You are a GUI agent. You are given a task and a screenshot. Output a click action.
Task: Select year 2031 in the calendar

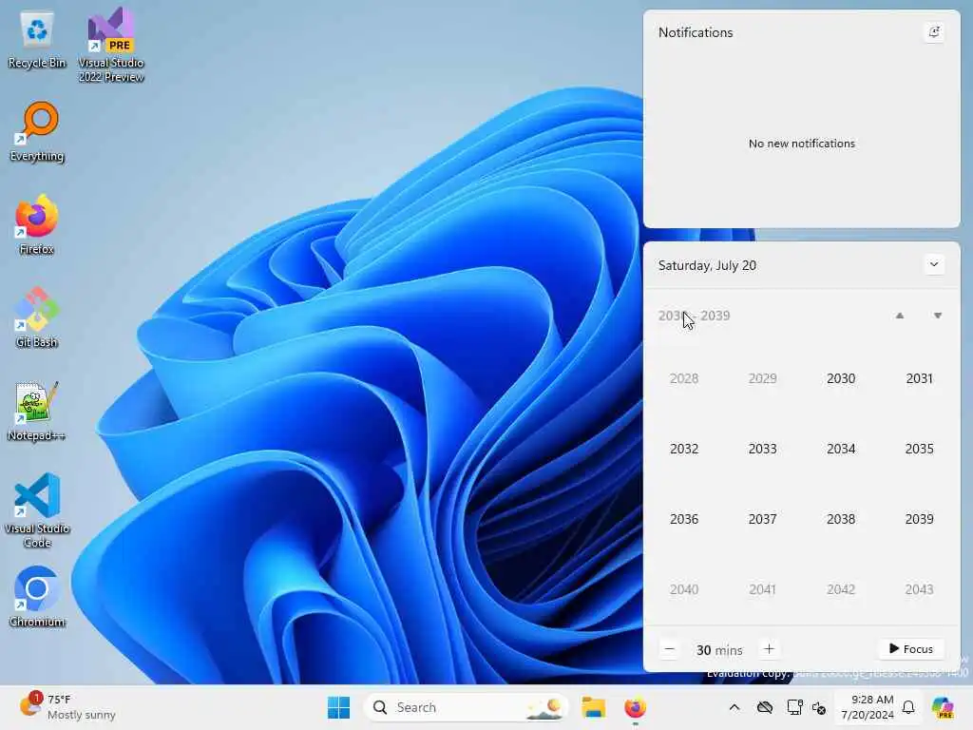pyautogui.click(x=919, y=378)
